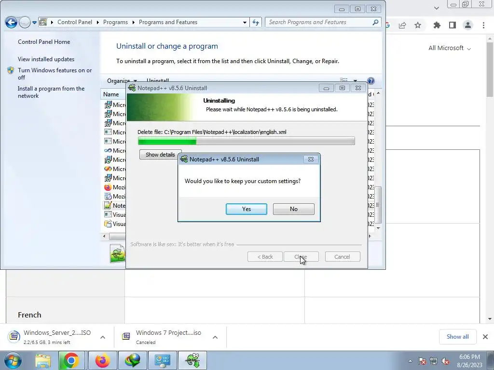This screenshot has height=370, width=494.
Task: Expand the All Microsoft dropdown
Action: point(450,48)
